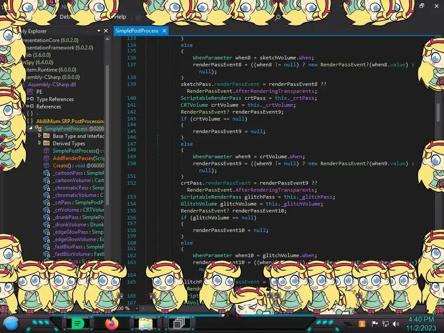Click line number 145 in the gutter

131,131
